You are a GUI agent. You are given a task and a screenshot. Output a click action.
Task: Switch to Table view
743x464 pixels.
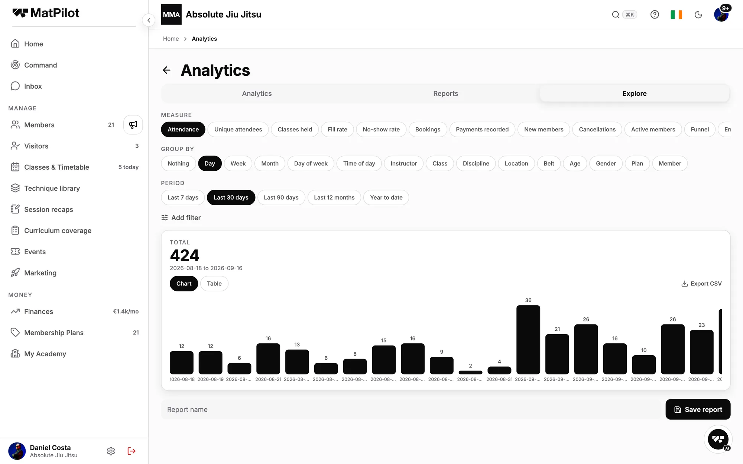click(x=214, y=284)
